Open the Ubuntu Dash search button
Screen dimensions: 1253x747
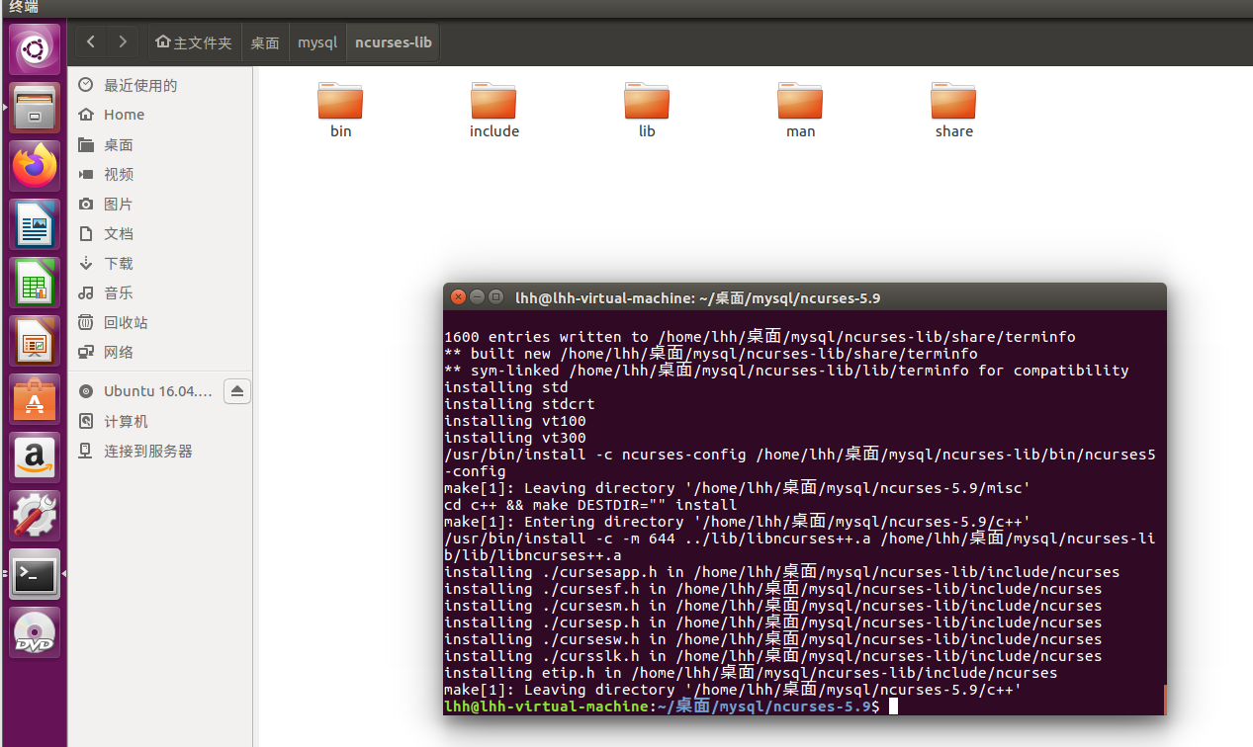pyautogui.click(x=35, y=48)
